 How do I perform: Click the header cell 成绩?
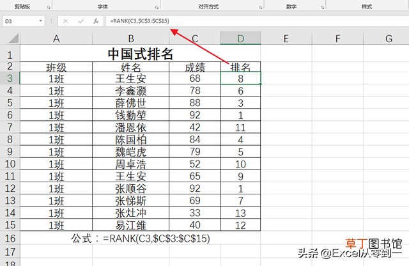[195, 67]
